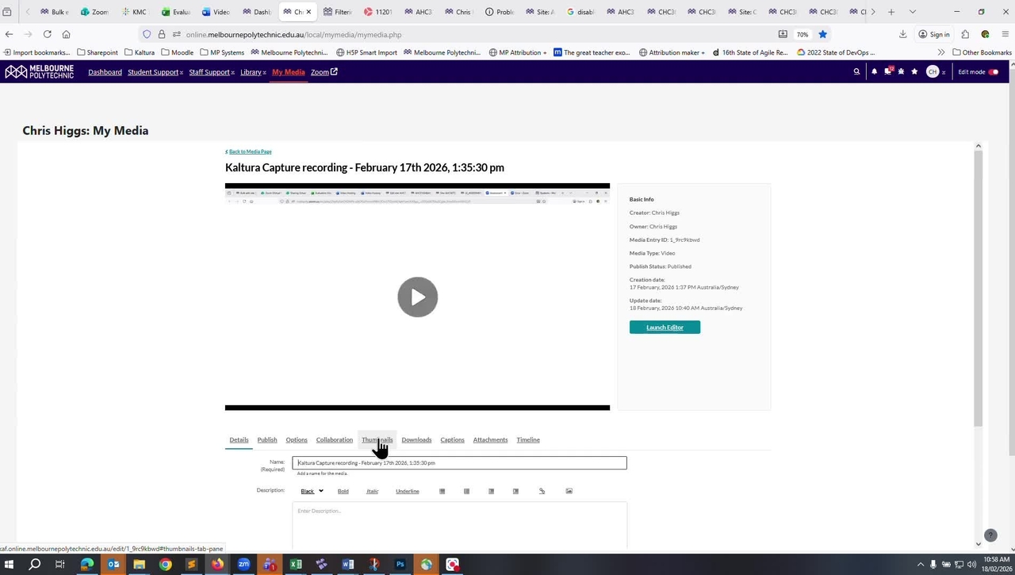Open the MP Attribution + bookmark

click(517, 52)
